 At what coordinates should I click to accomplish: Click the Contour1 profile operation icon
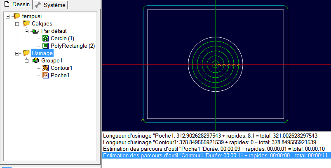pos(45,68)
